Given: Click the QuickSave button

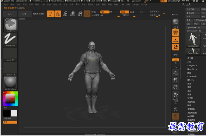Looking at the screenshot, I should pyautogui.click(x=136, y=1).
